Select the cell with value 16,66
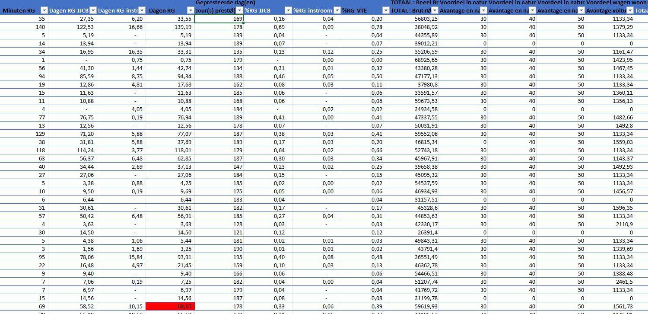Viewport: 648px width, 314px height. [x=121, y=27]
